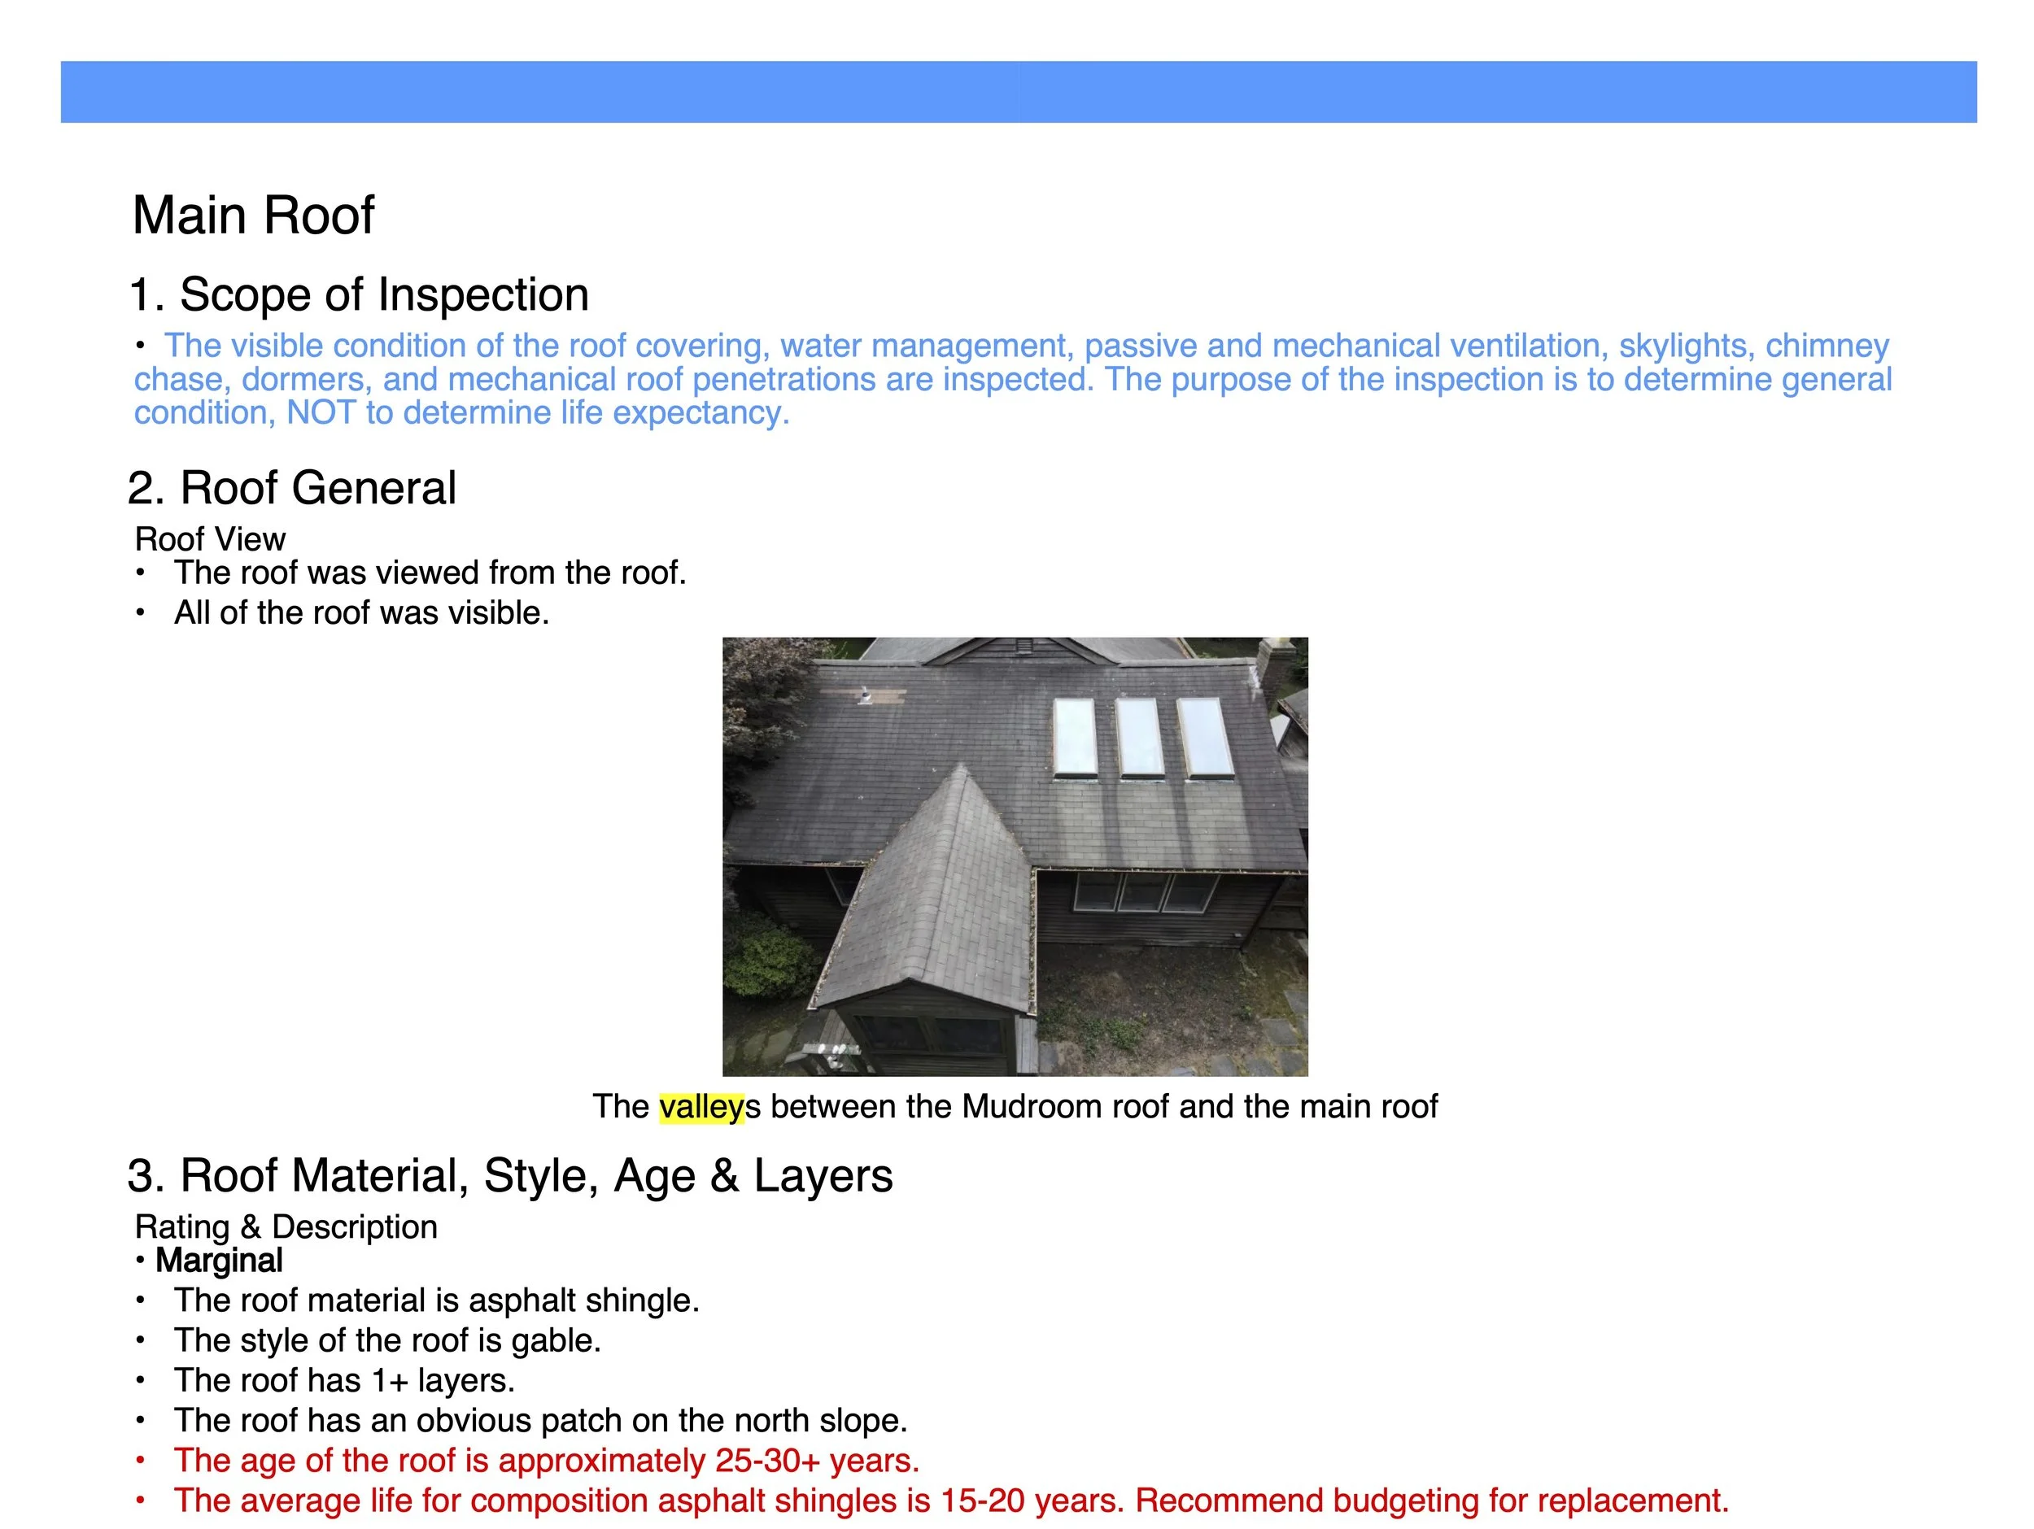Select the 'The style of the roof is gable' line

[389, 1340]
